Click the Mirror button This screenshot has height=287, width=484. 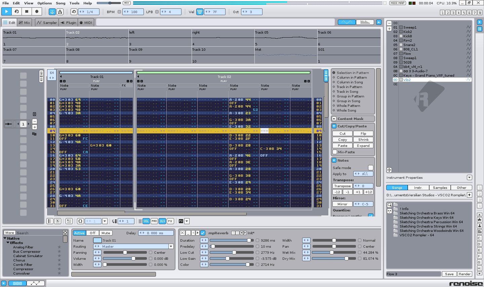(x=342, y=204)
